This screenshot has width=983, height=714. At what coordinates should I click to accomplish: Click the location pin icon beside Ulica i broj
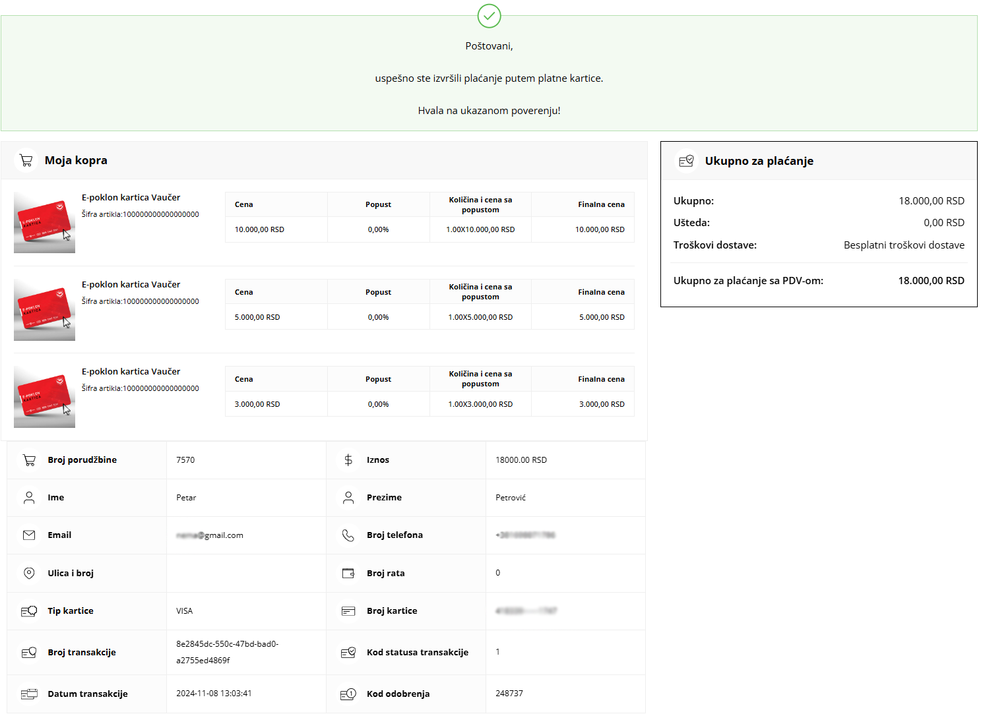(29, 574)
